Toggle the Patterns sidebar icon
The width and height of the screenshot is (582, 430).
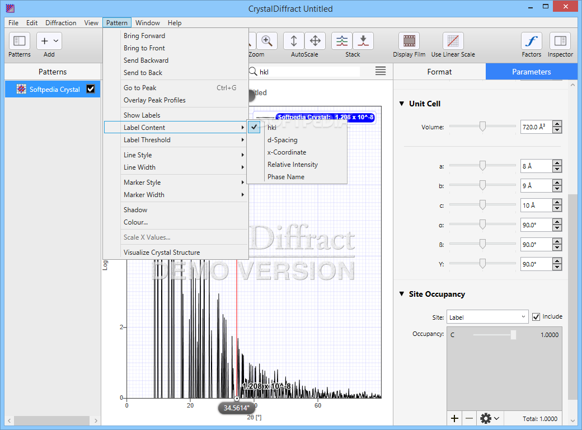tap(19, 40)
